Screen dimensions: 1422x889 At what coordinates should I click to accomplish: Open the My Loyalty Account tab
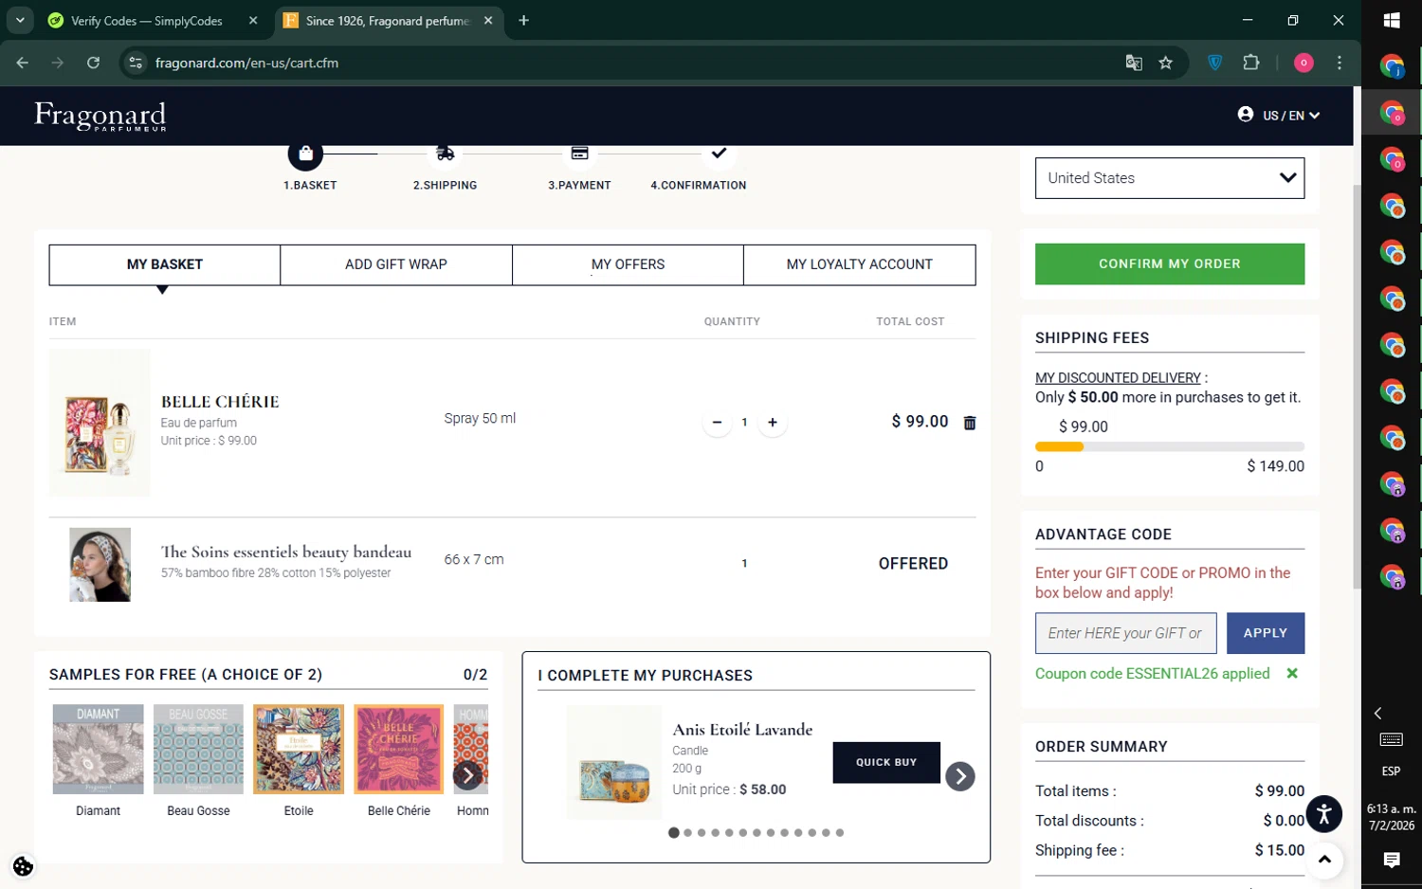coord(859,264)
